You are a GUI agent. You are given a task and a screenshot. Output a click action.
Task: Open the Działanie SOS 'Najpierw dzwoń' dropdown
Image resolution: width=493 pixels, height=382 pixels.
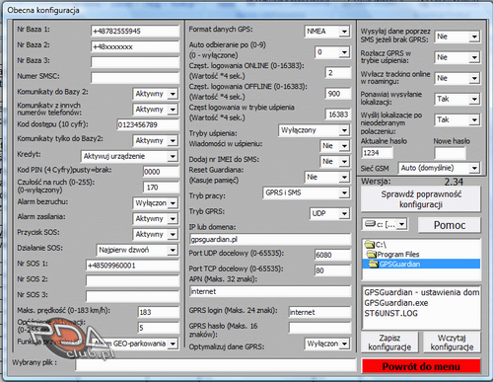pos(137,250)
